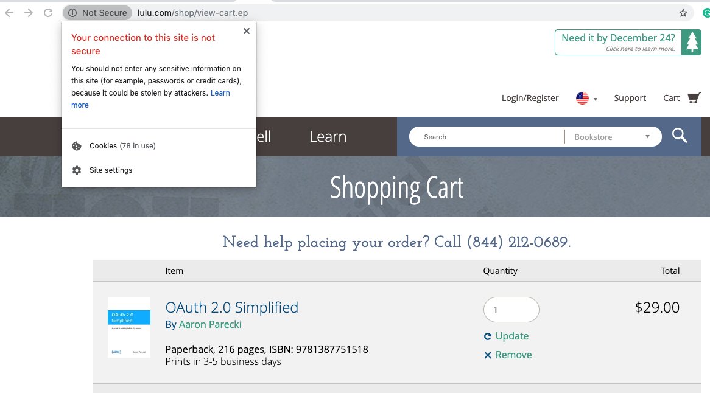This screenshot has height=393, width=710.
Task: Click the ISBN 9781387751518 details line
Action: coord(267,349)
